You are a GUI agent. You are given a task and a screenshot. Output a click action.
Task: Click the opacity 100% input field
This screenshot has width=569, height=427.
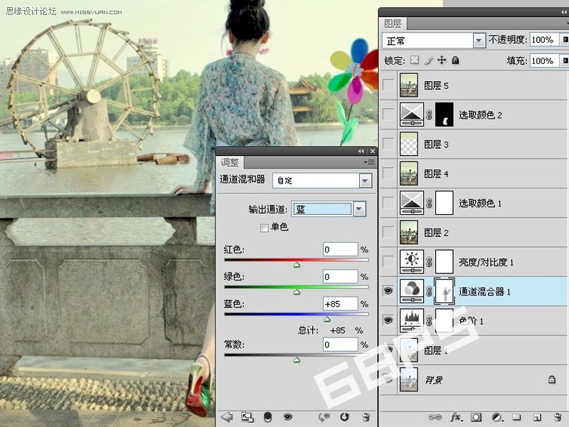pos(545,40)
